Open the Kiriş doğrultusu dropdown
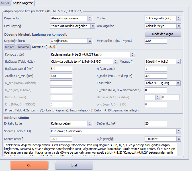Screen dimensions: 192x171 click(71, 41)
